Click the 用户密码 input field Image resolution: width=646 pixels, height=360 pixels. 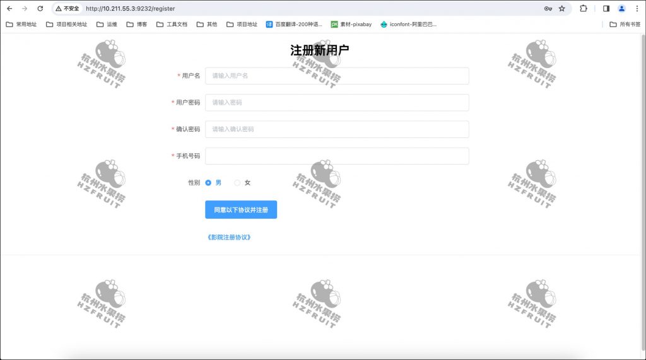click(x=337, y=103)
